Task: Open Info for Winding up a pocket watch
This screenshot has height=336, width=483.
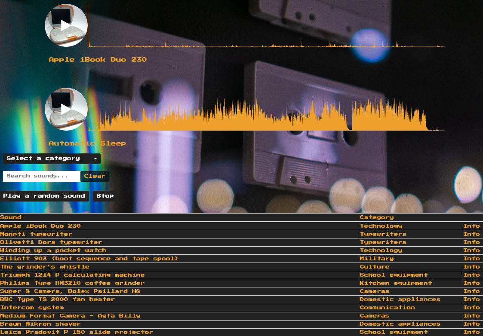Action: click(471, 250)
